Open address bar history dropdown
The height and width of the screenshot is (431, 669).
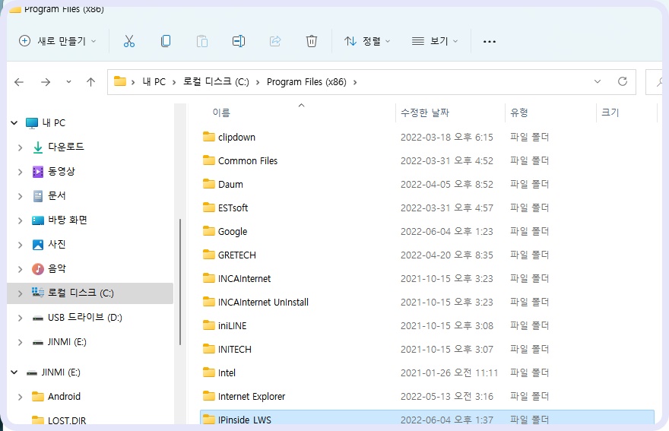(598, 81)
